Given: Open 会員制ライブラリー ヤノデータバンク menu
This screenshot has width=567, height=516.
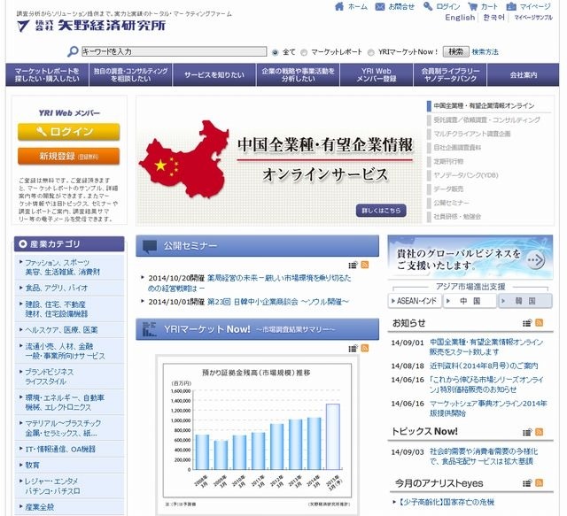Looking at the screenshot, I should tap(450, 75).
